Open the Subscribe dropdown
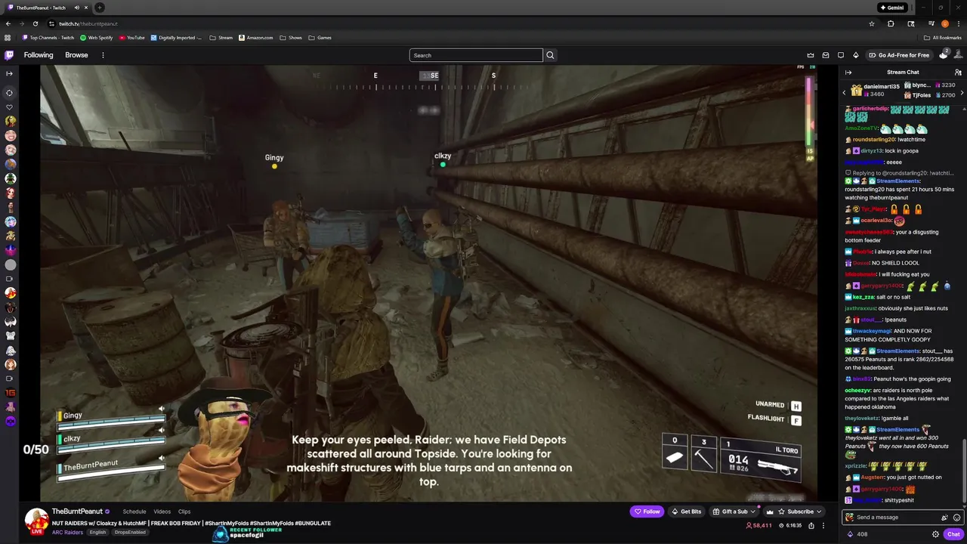This screenshot has height=544, width=967. 799,512
